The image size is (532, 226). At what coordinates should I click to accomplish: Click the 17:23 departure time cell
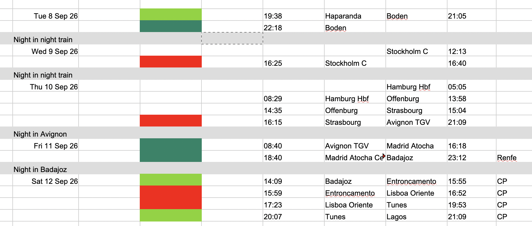293,205
